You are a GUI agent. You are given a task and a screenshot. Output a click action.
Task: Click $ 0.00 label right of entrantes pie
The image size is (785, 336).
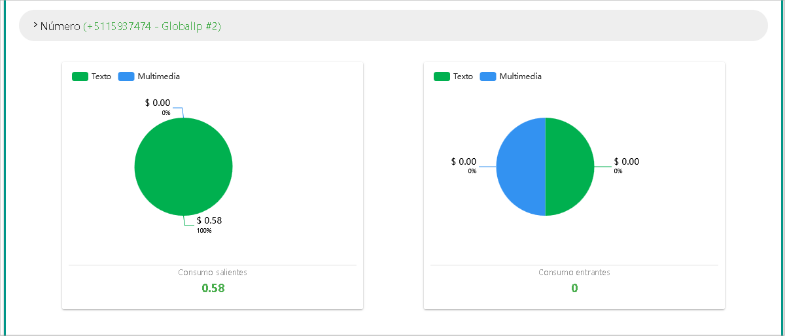click(626, 162)
